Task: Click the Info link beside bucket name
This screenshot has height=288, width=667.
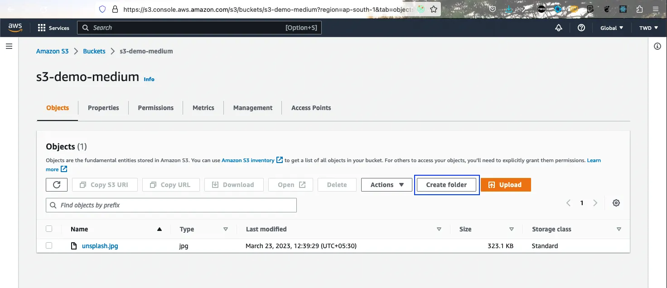Action: [149, 79]
